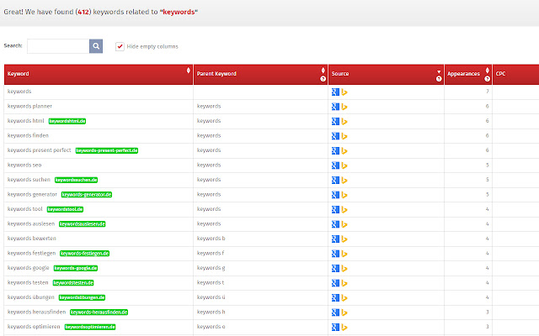Click the CPC column header
This screenshot has width=539, height=336.
[515, 75]
